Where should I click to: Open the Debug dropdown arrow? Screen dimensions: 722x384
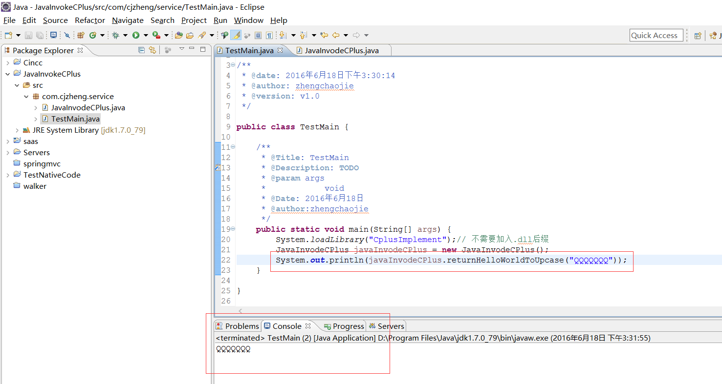[x=125, y=35]
